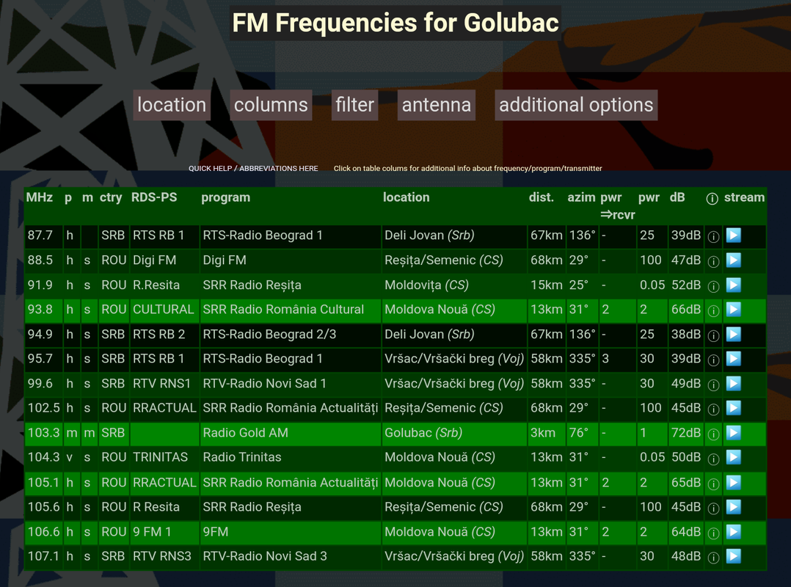
Task: Click program cell Radio Gold AM
Action: 290,433
